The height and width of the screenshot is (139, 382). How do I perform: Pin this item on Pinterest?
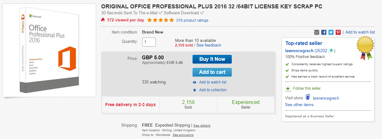tap(338, 32)
